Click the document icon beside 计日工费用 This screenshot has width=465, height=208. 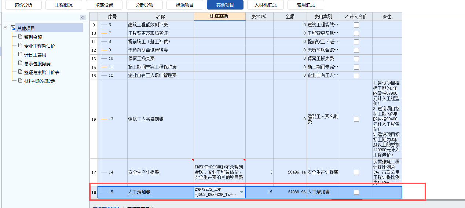pos(20,54)
